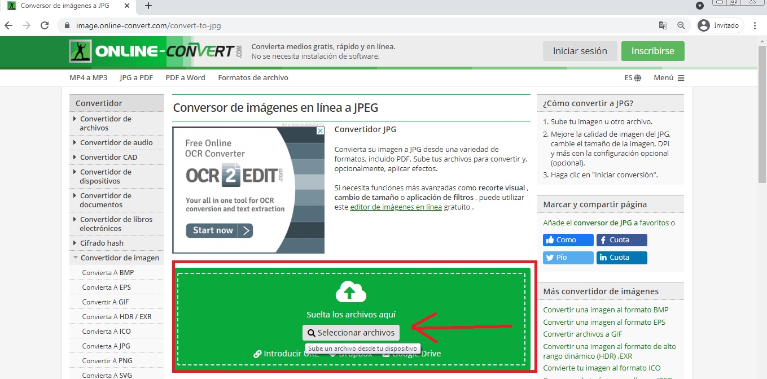Click the Inscribirse sign-up button
The width and height of the screenshot is (767, 379).
[652, 51]
